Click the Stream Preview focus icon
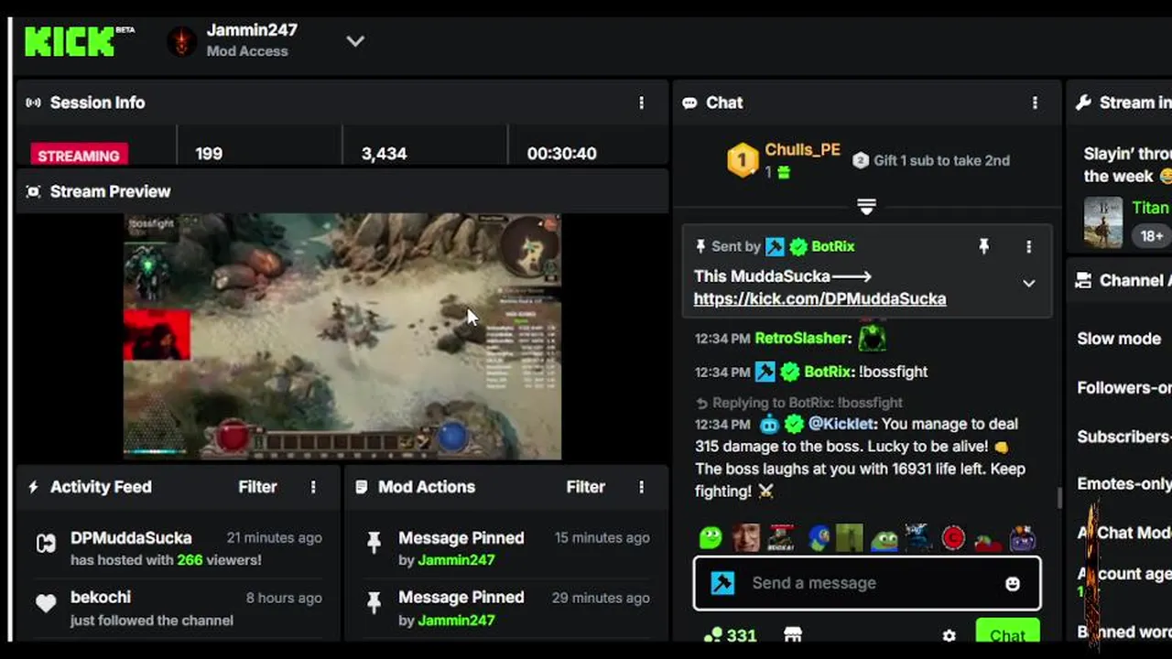This screenshot has width=1172, height=659. pyautogui.click(x=34, y=191)
